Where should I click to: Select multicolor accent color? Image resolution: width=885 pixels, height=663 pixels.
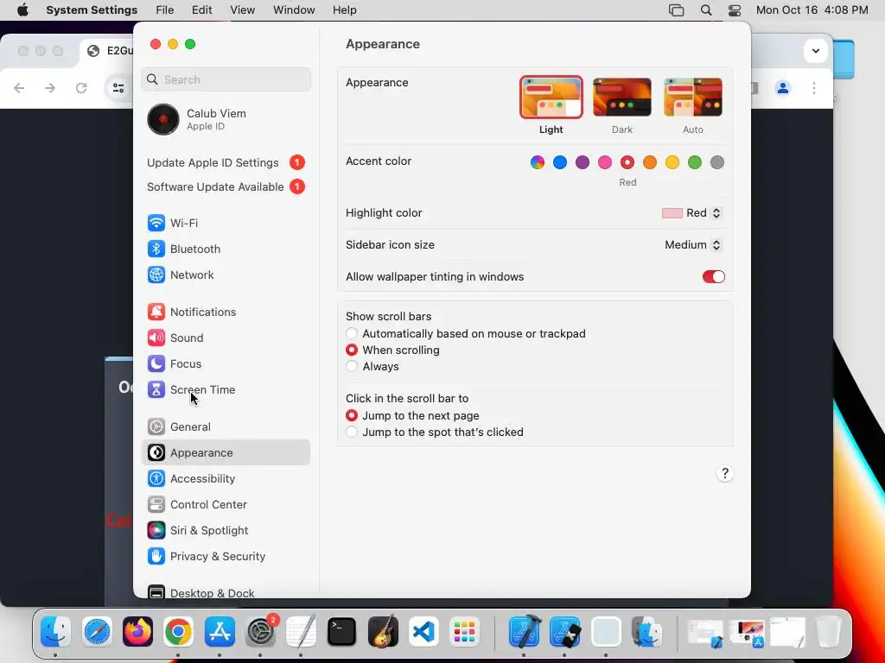coord(538,162)
